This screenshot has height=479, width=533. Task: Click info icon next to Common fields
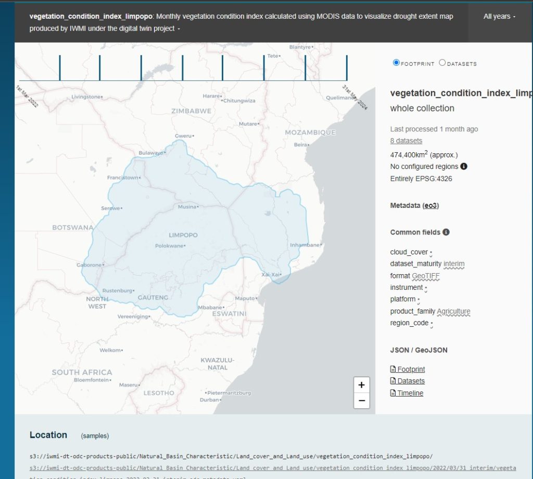[x=446, y=232]
